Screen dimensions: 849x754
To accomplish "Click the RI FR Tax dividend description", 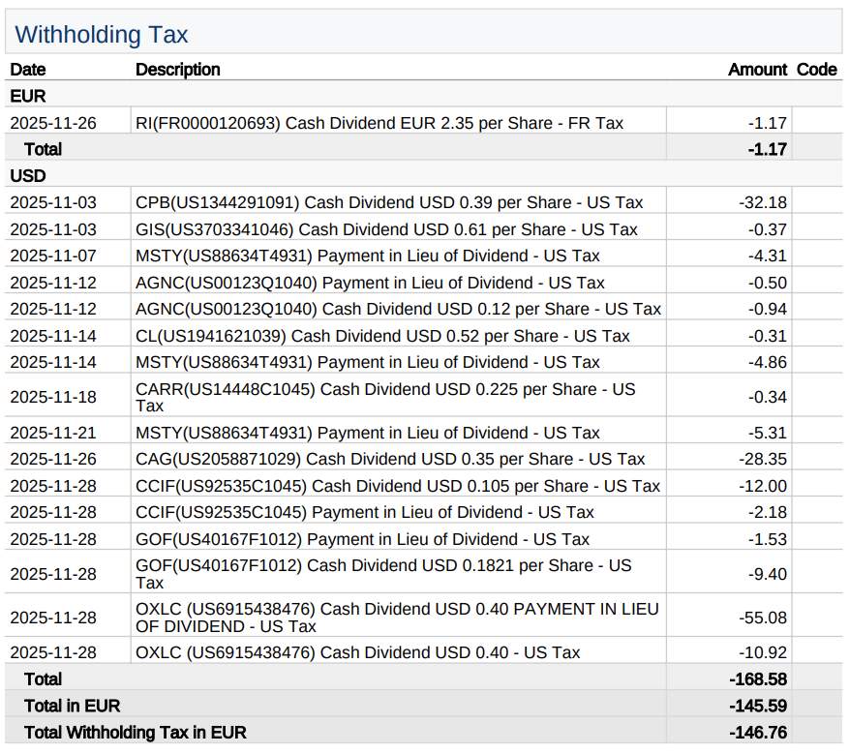I will [379, 123].
